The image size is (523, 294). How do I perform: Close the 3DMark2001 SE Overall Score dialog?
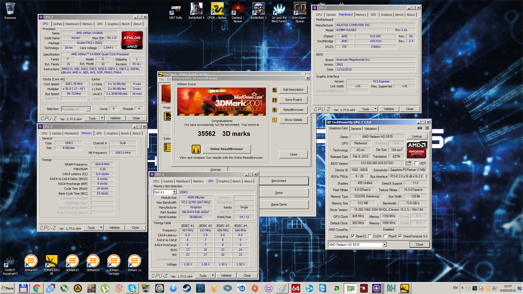coord(308,78)
